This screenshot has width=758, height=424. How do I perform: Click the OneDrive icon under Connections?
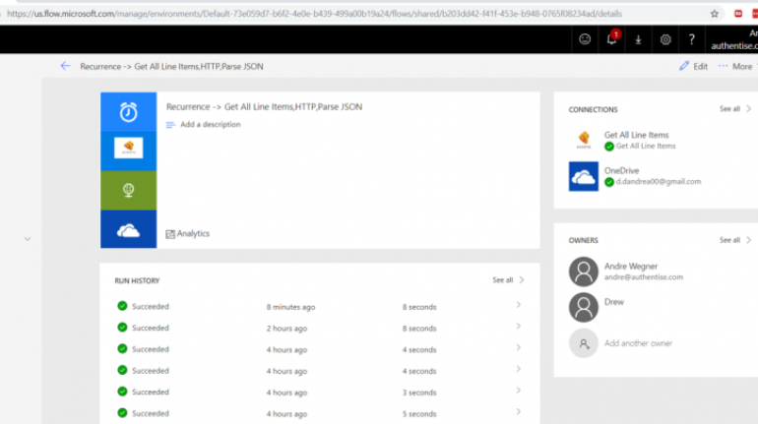[583, 176]
